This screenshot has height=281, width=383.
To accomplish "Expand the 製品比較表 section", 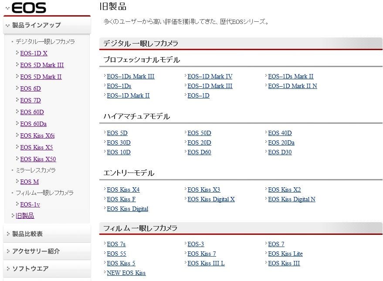I will (47, 234).
